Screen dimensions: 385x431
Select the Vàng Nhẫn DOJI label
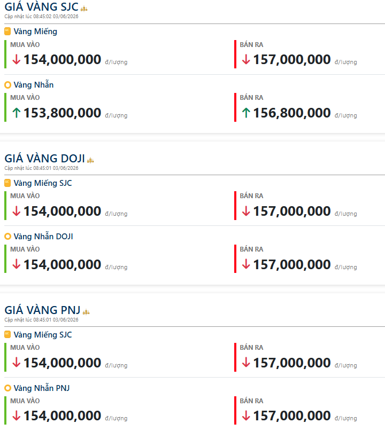43,237
